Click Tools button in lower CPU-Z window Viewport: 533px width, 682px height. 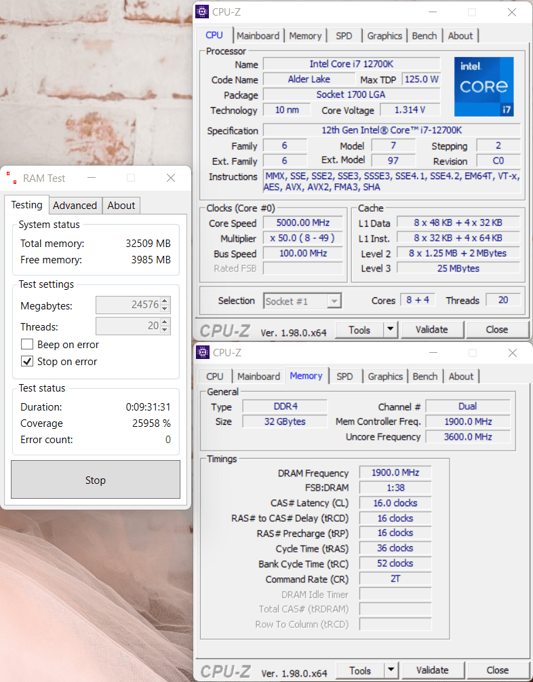(x=360, y=670)
